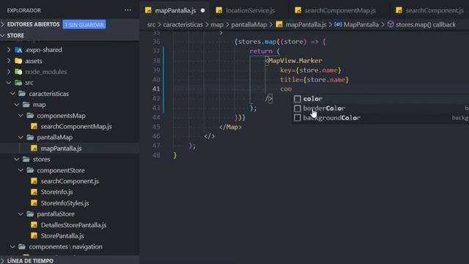Collapse the stores folder chevron
This screenshot has width=469, height=264.
coord(17,159)
